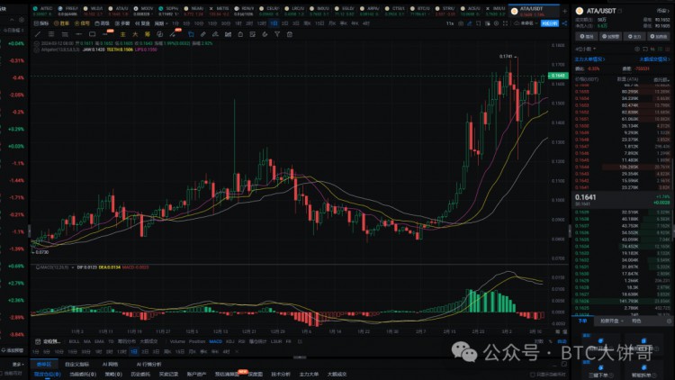This screenshot has height=380, width=675.
Task: Open the 账户资产 tab
Action: click(196, 374)
